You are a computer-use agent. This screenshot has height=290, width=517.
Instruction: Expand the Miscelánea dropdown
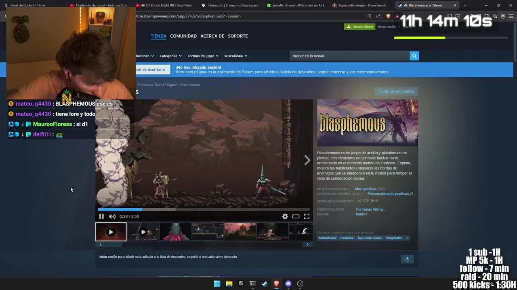pyautogui.click(x=236, y=56)
